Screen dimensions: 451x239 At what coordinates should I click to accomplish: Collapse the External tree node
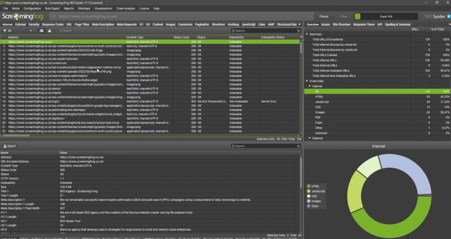[310, 138]
